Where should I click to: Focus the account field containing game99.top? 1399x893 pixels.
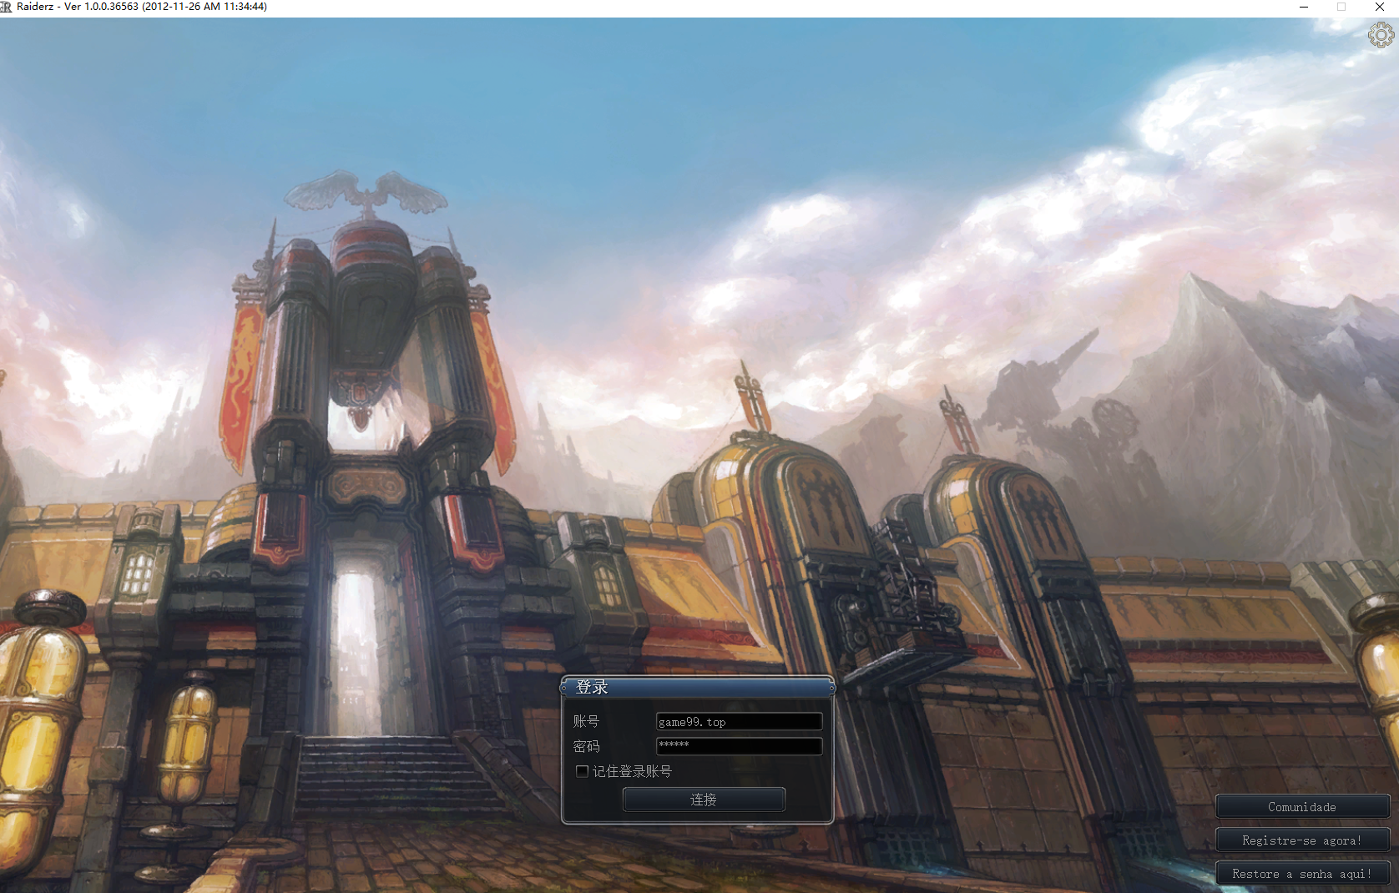[x=739, y=721]
